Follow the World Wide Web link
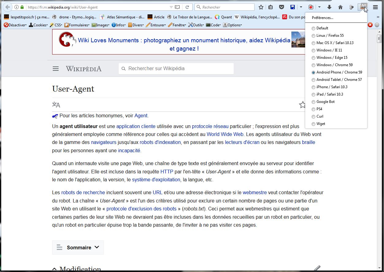The width and height of the screenshot is (384, 272). click(225, 134)
